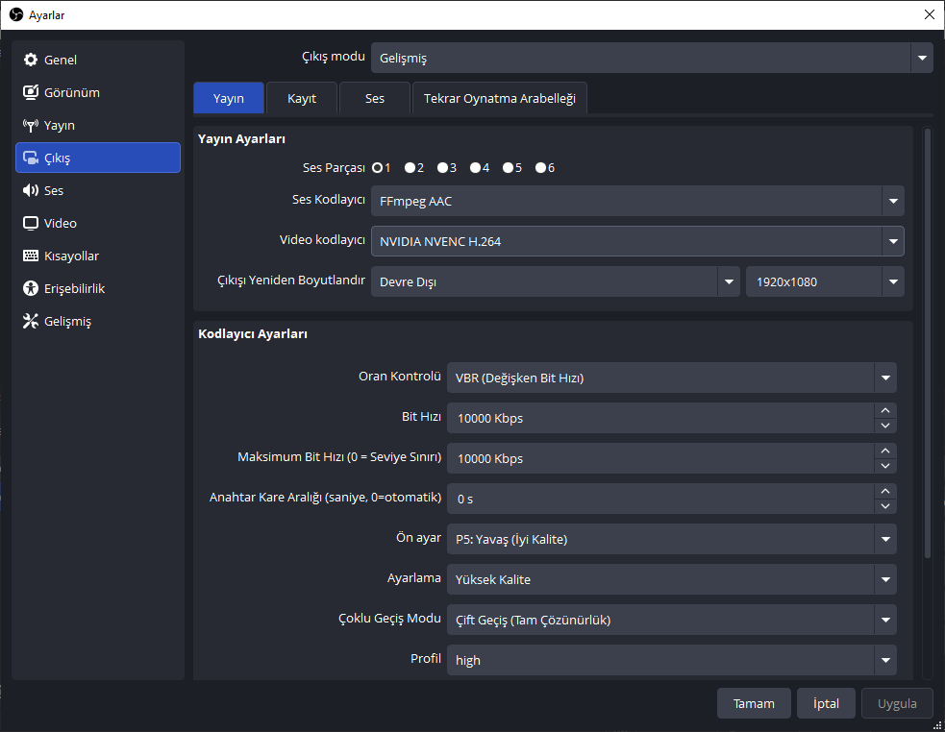
Task: Open Erişebilirlik accessibility icon
Action: 31,288
